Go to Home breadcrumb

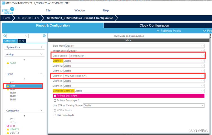click(x=7, y=18)
